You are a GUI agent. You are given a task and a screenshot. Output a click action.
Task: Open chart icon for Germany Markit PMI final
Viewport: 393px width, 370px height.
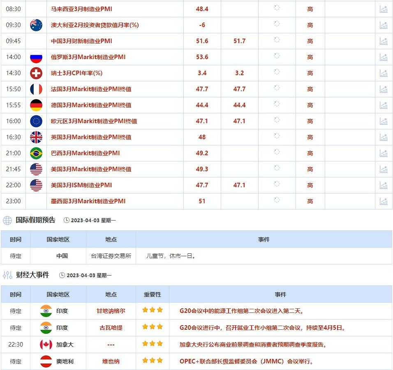tap(383, 105)
